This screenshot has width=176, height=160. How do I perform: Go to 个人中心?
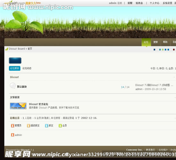pyautogui.click(x=155, y=3)
